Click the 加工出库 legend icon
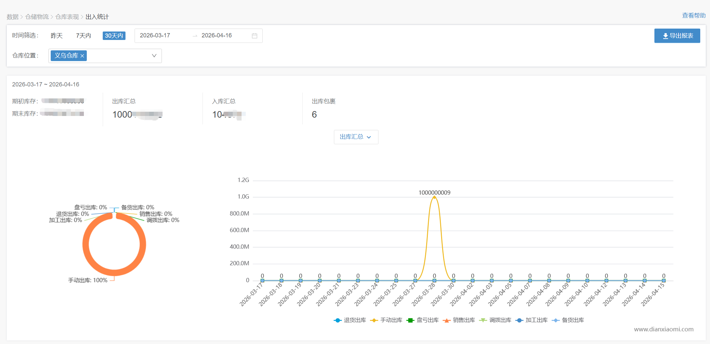 519,320
